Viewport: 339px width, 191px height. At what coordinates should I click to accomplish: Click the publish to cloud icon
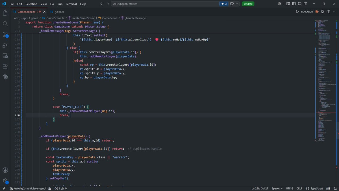coord(49,188)
